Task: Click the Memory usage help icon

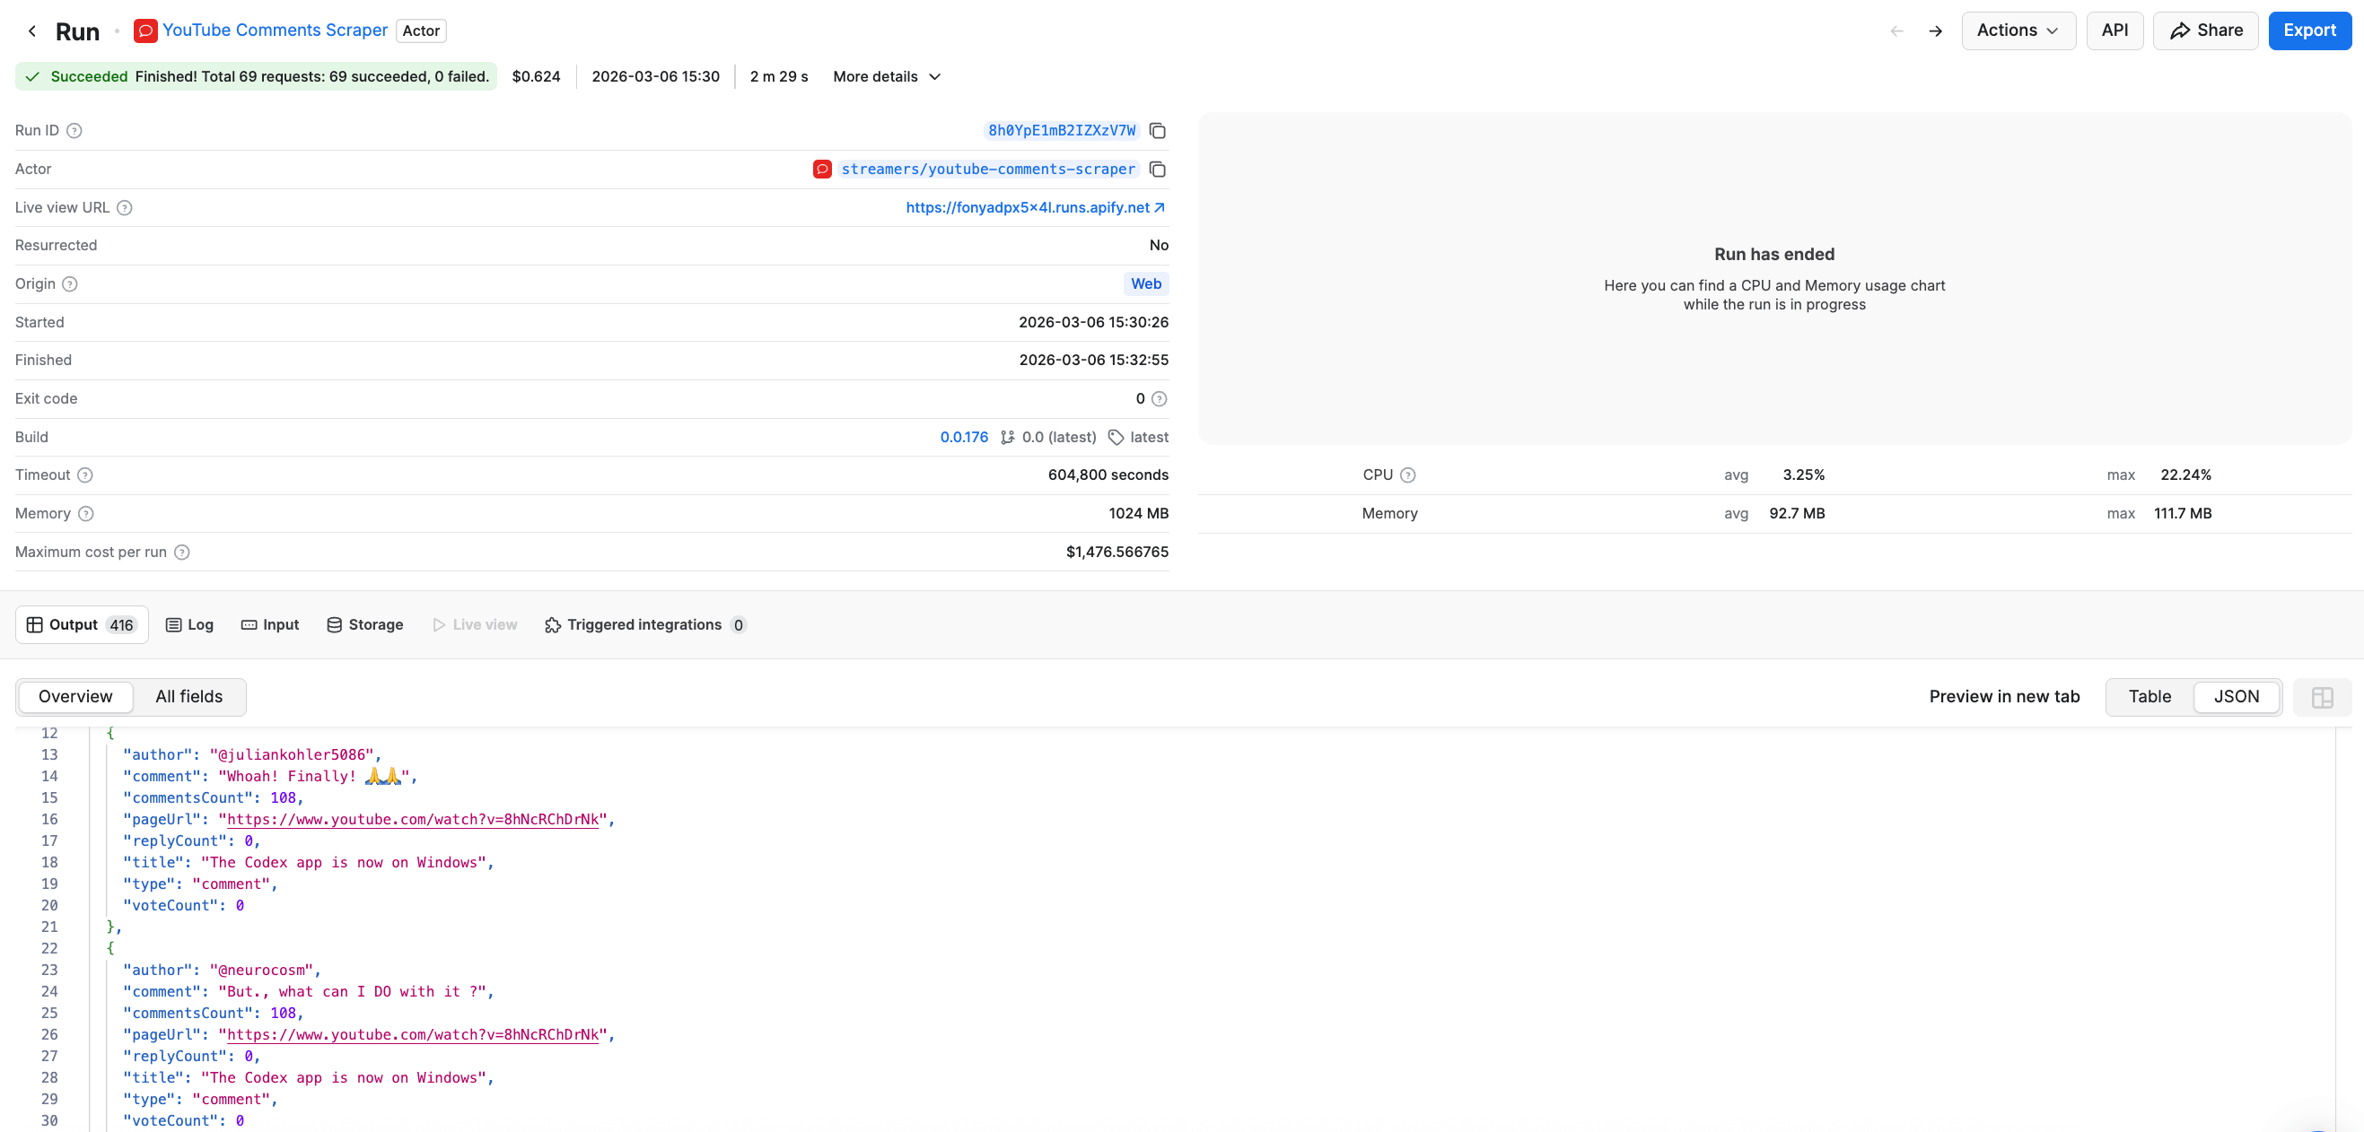Action: [85, 514]
